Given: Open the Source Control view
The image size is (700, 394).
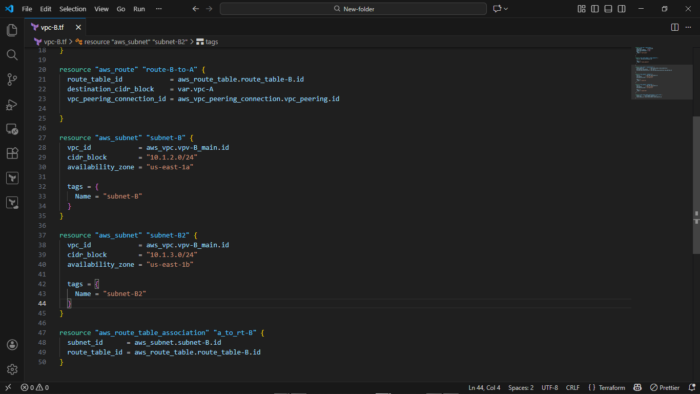Looking at the screenshot, I should [x=12, y=80].
